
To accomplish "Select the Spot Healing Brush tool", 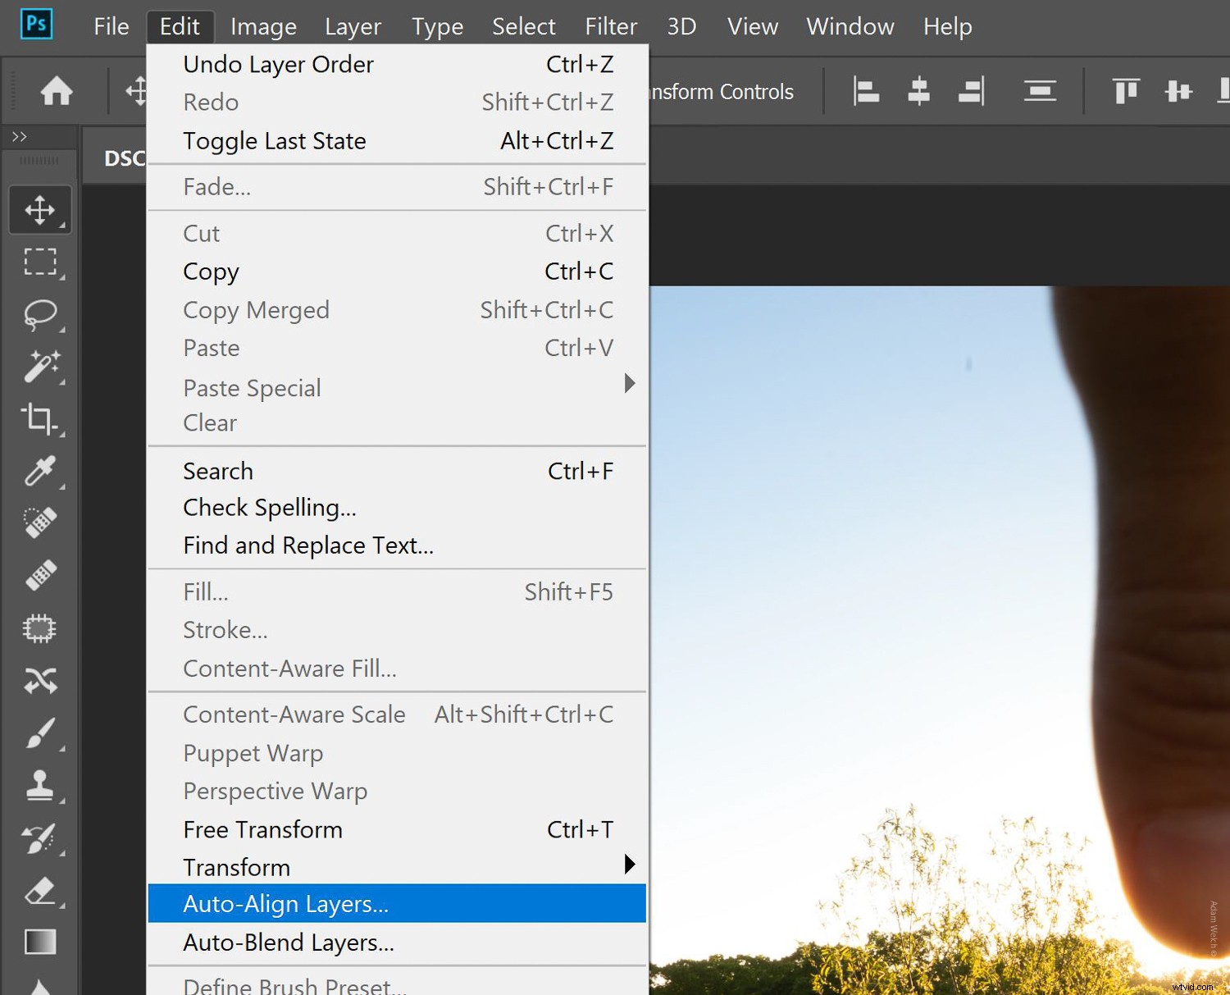I will (x=40, y=523).
